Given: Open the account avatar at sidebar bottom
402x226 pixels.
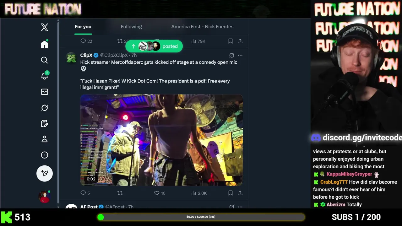Looking at the screenshot, I should [44, 196].
